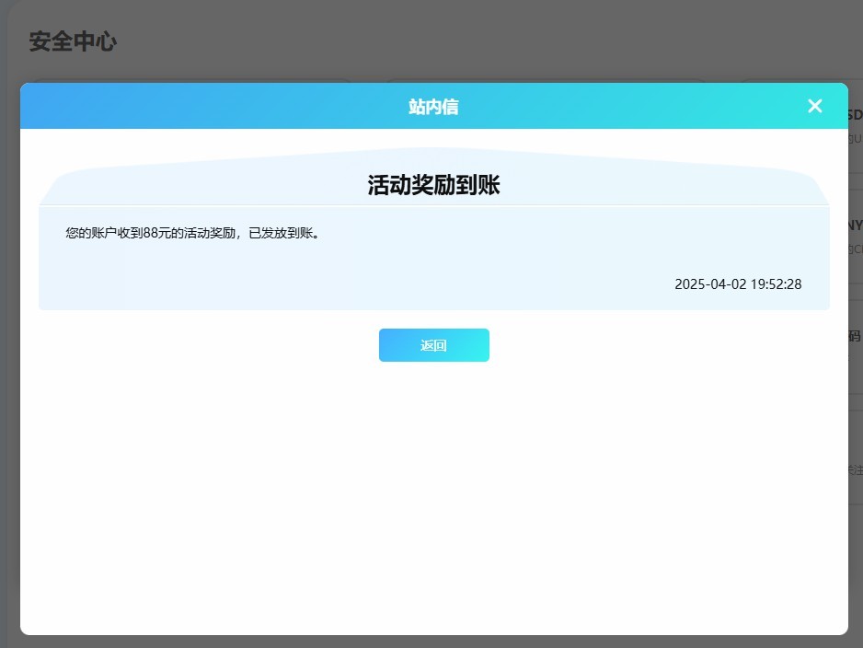Screen dimensions: 863x648
Task: Click the 站内信 dialog title
Action: pos(433,107)
